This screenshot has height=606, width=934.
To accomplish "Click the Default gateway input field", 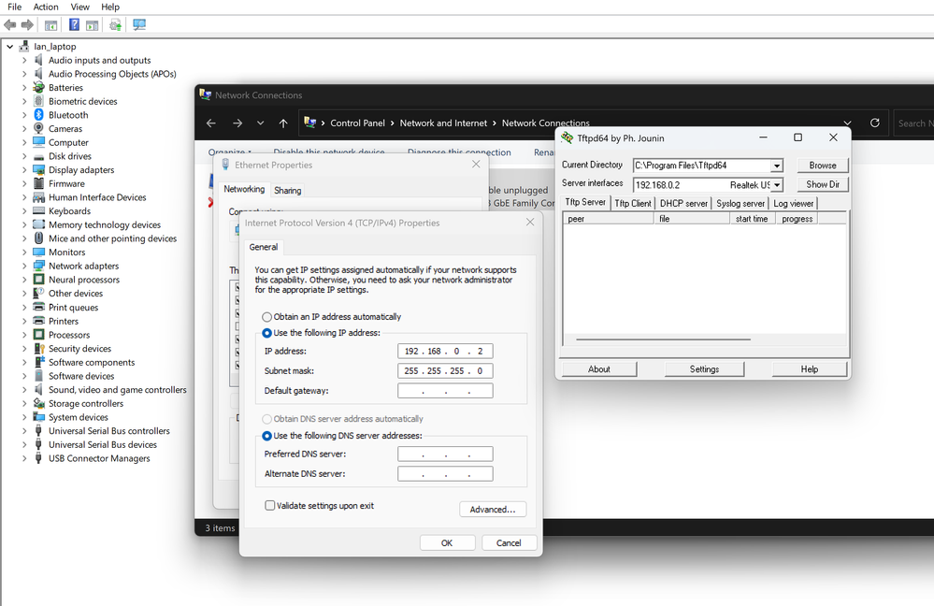I will pyautogui.click(x=445, y=391).
